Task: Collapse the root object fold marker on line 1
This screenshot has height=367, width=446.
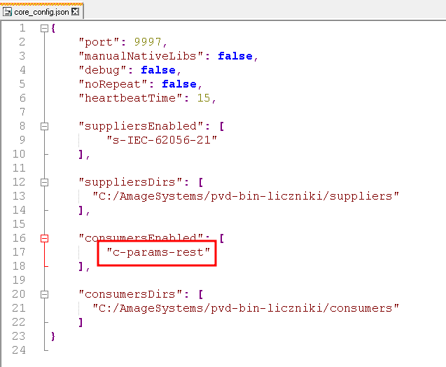Action: coord(45,28)
